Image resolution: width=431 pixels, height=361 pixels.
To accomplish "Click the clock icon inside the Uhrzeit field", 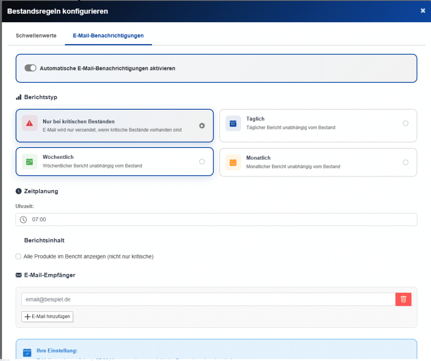I will (24, 219).
